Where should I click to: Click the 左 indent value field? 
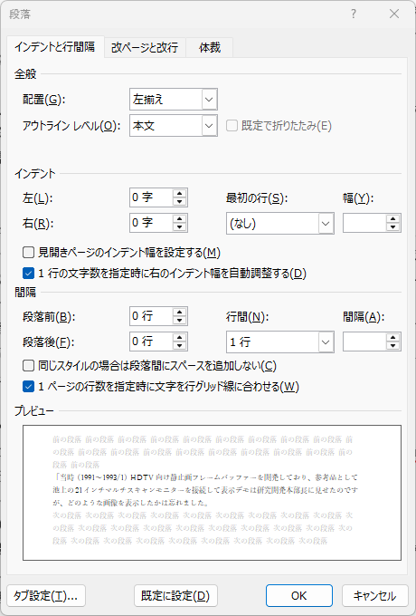click(x=151, y=197)
